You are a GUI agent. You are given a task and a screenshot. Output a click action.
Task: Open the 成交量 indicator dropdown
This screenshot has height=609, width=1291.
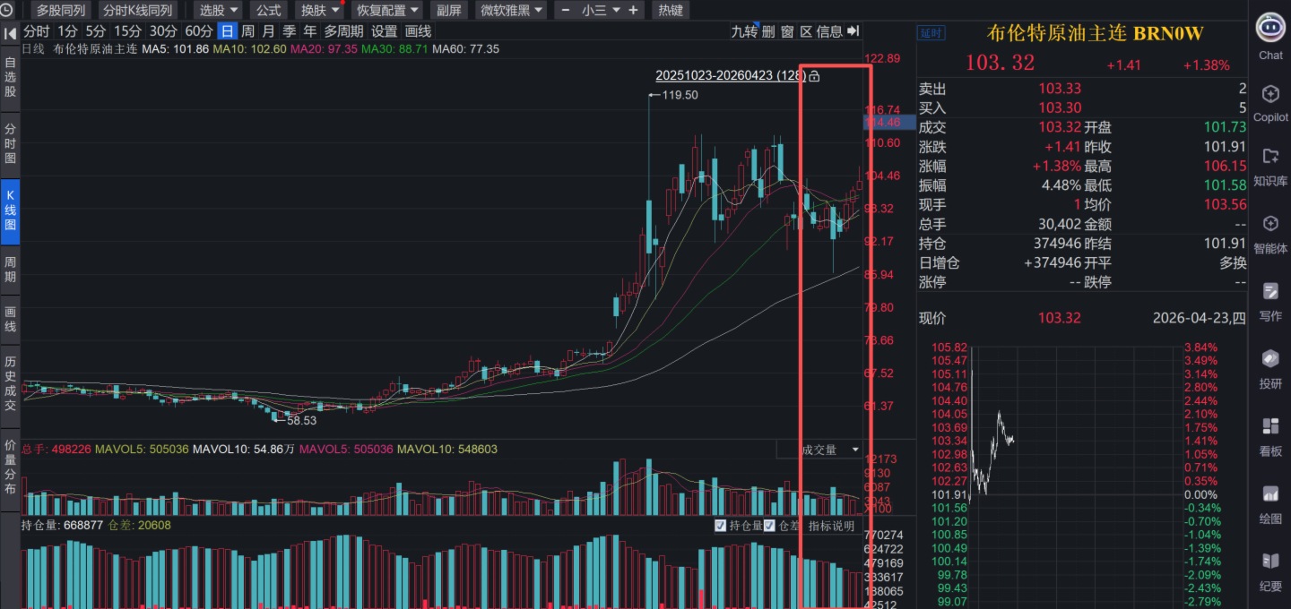pyautogui.click(x=829, y=450)
